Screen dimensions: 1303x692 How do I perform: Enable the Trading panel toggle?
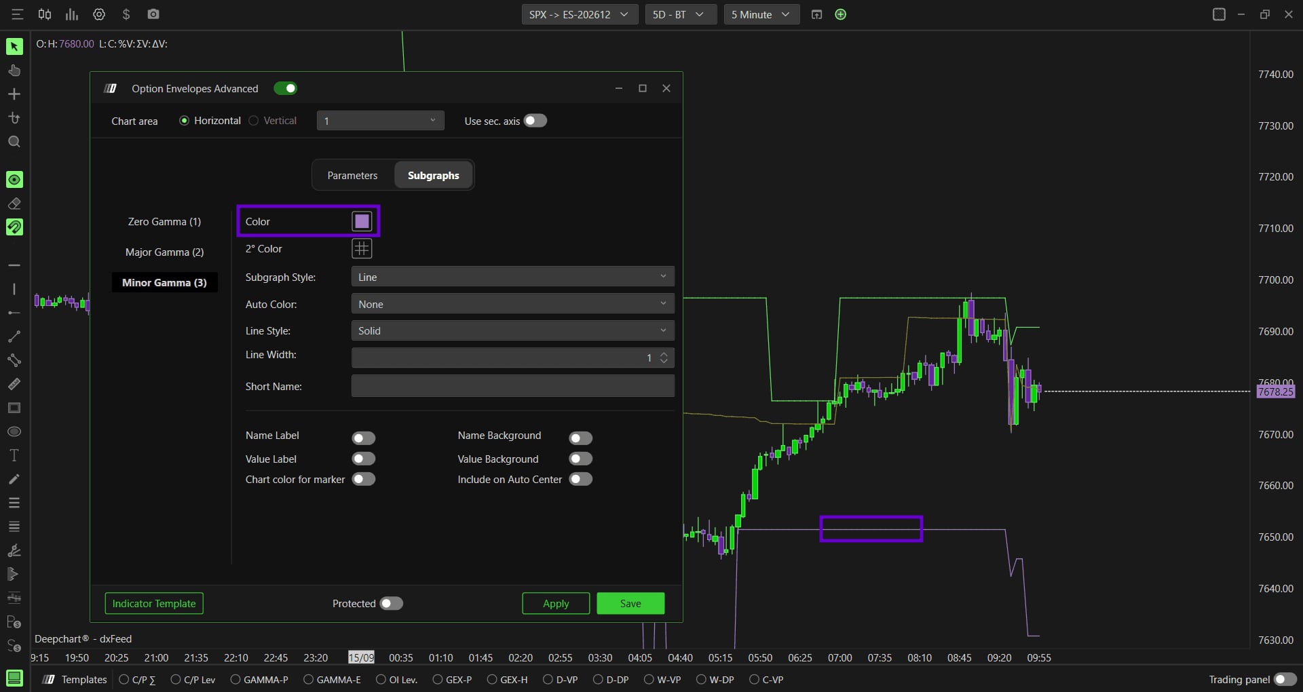1285,679
